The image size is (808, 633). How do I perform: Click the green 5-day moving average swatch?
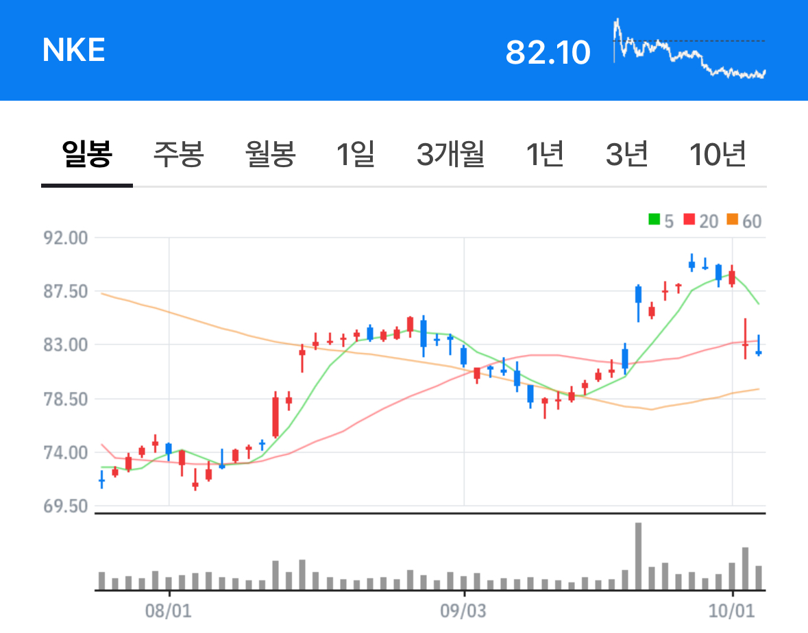(x=654, y=219)
